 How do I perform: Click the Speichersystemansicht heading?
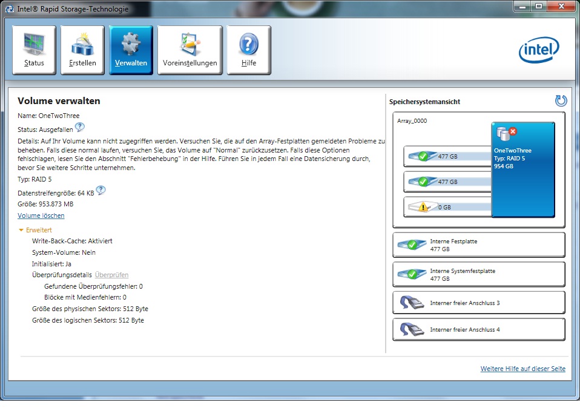click(x=424, y=102)
